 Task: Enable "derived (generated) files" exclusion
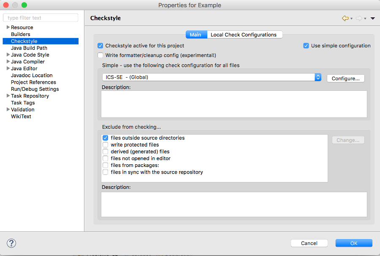click(x=105, y=151)
